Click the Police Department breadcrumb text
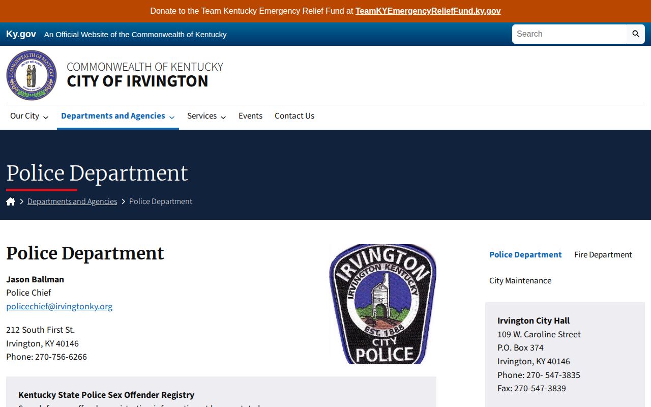This screenshot has width=651, height=407. (x=161, y=201)
